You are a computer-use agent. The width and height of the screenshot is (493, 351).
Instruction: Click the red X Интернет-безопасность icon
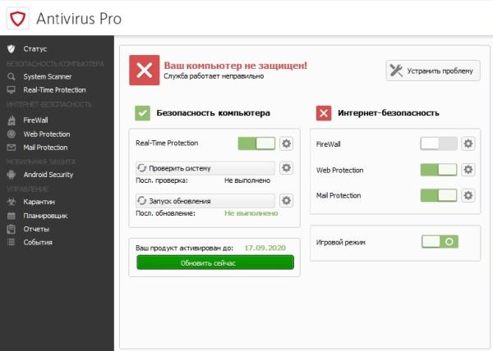324,112
